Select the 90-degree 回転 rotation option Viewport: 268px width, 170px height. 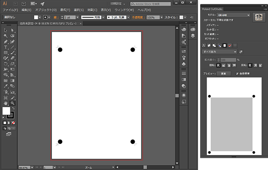pyautogui.click(x=224, y=65)
